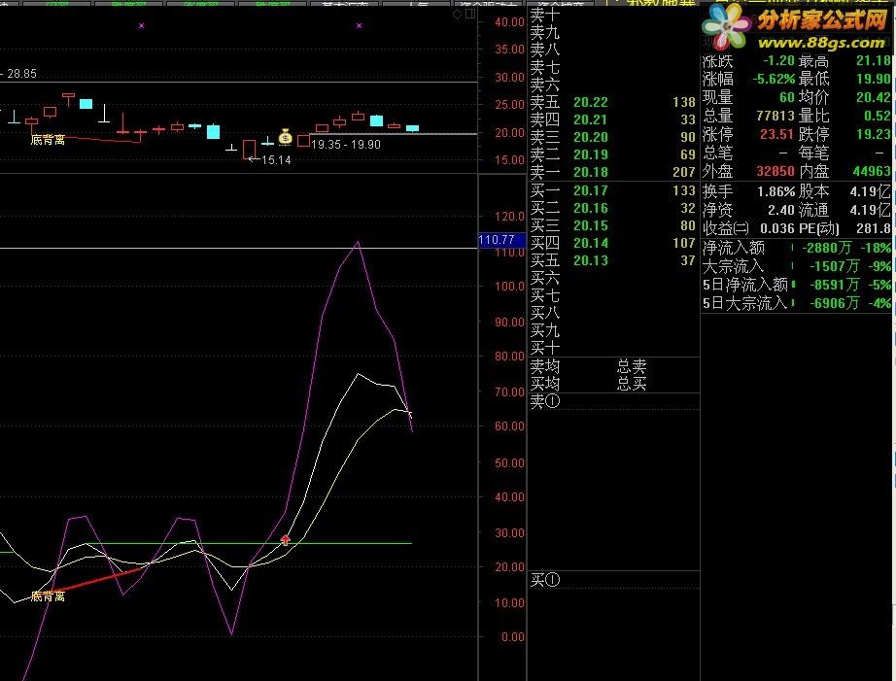Viewport: 896px width, 681px height.
Task: Click the 净资 value 2.40
Action: 781,210
